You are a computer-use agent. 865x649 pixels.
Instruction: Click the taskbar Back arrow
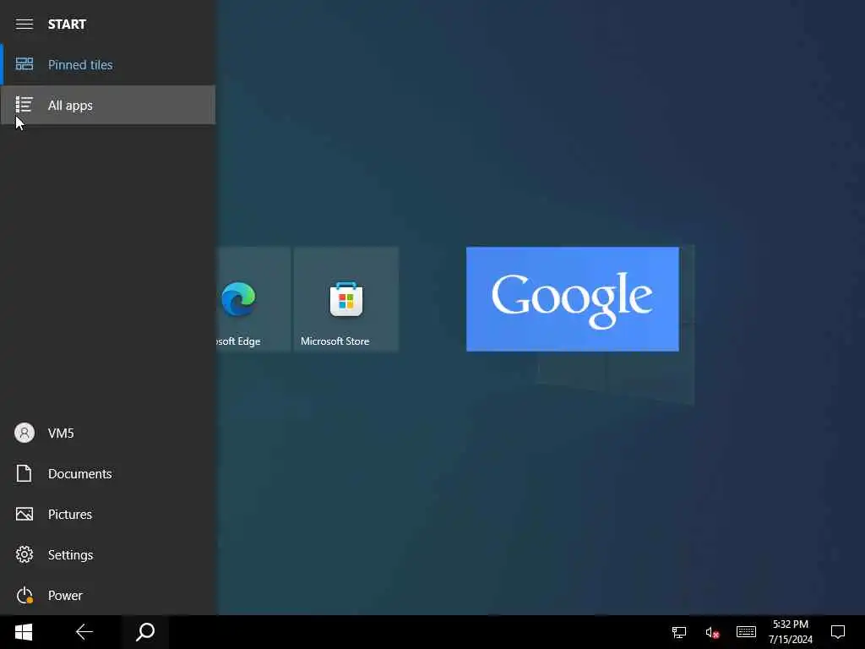84,632
